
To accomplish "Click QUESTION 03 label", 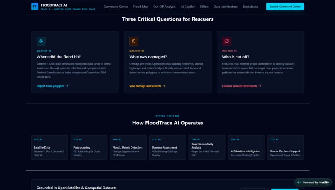I will point(229,51).
